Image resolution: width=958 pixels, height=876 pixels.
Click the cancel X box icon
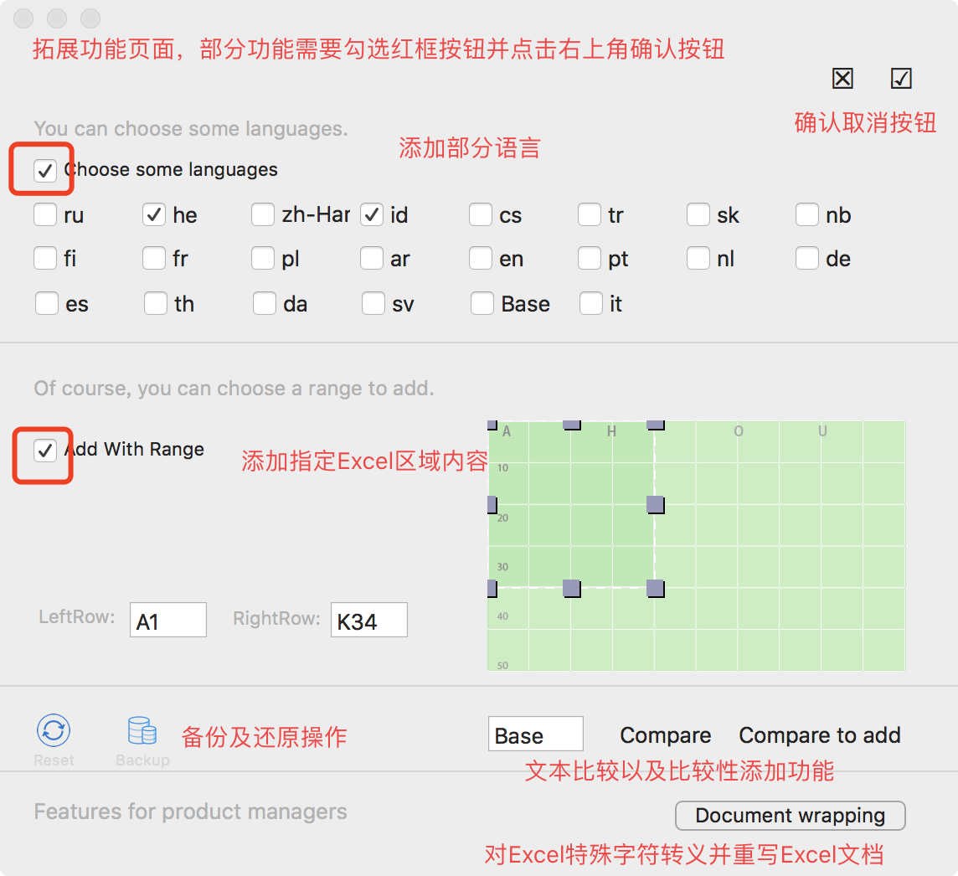click(842, 78)
